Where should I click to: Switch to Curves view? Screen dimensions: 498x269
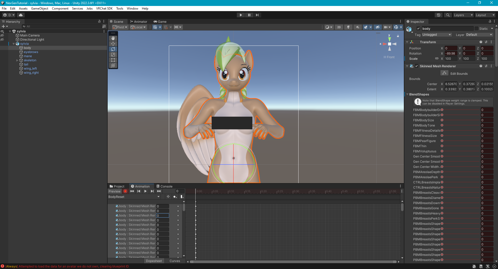(x=175, y=261)
